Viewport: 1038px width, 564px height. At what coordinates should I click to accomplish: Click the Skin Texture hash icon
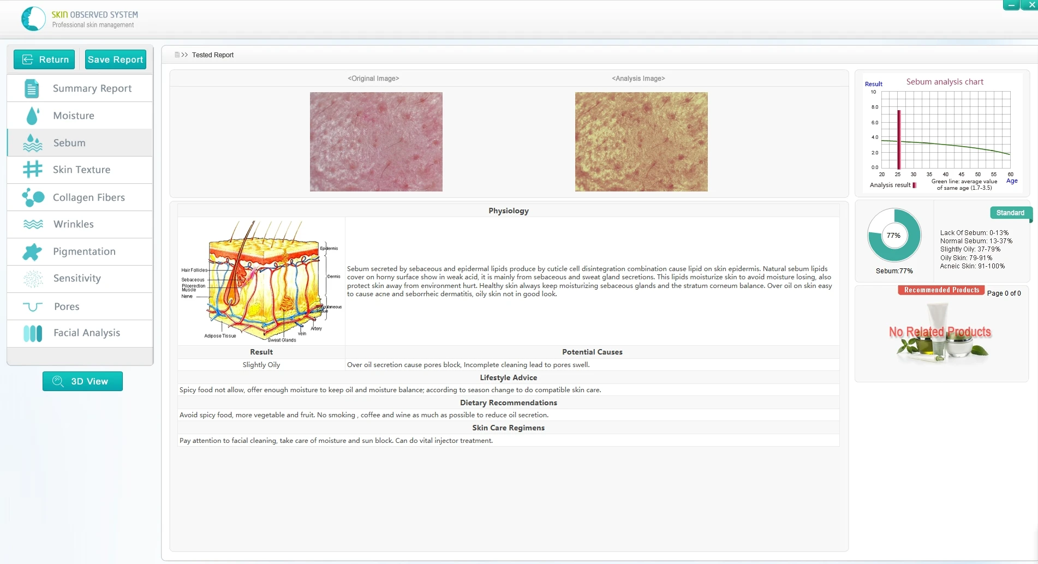32,170
